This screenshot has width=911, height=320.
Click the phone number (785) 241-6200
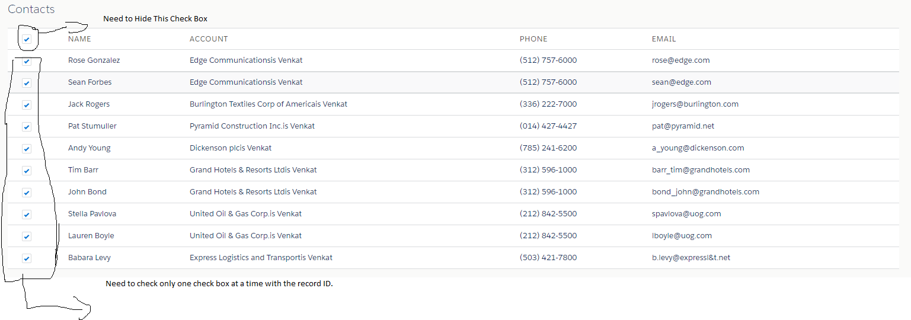click(x=548, y=148)
